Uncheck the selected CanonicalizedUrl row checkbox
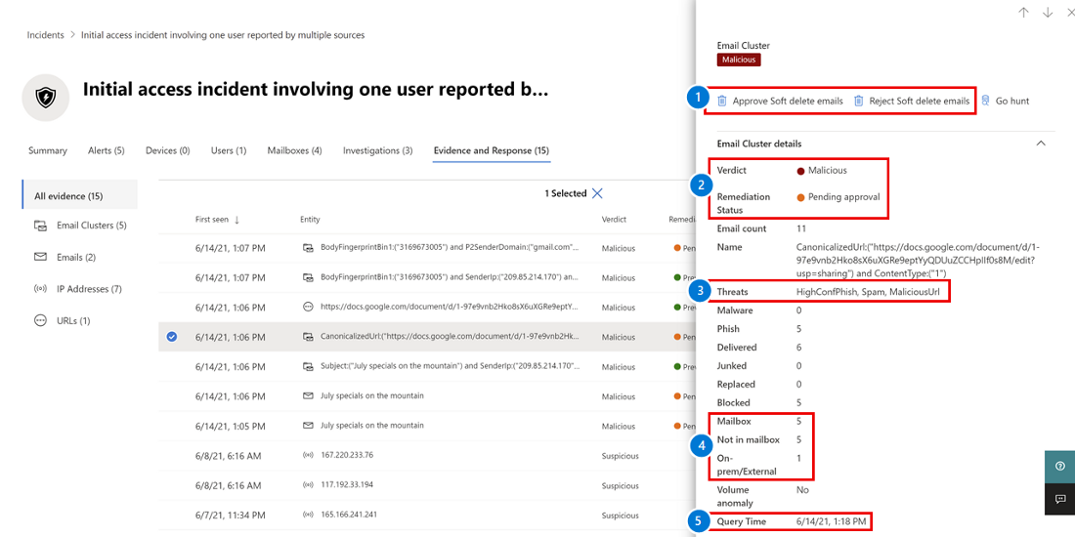The width and height of the screenshot is (1075, 537). (x=172, y=337)
